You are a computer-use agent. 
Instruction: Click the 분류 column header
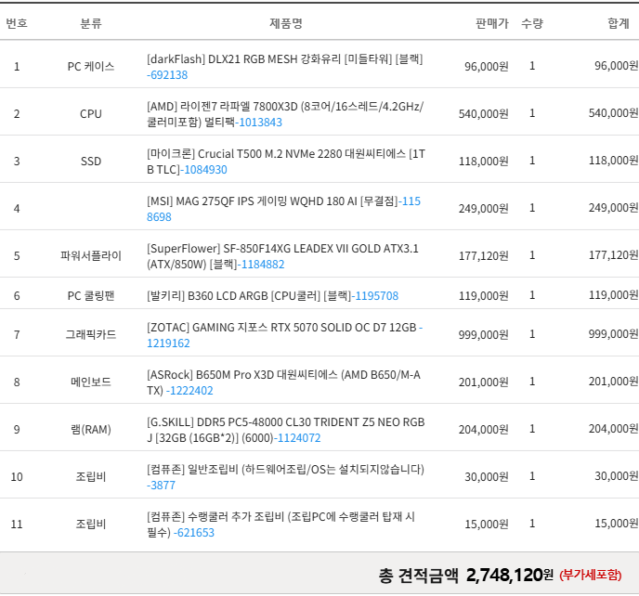91,23
